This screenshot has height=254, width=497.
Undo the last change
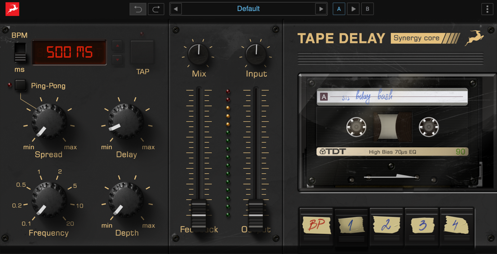[x=138, y=9]
